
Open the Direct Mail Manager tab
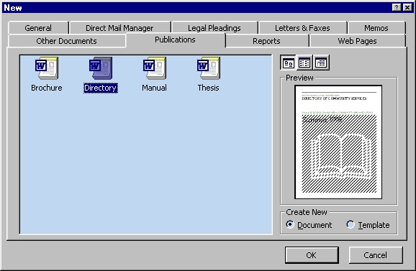(119, 28)
